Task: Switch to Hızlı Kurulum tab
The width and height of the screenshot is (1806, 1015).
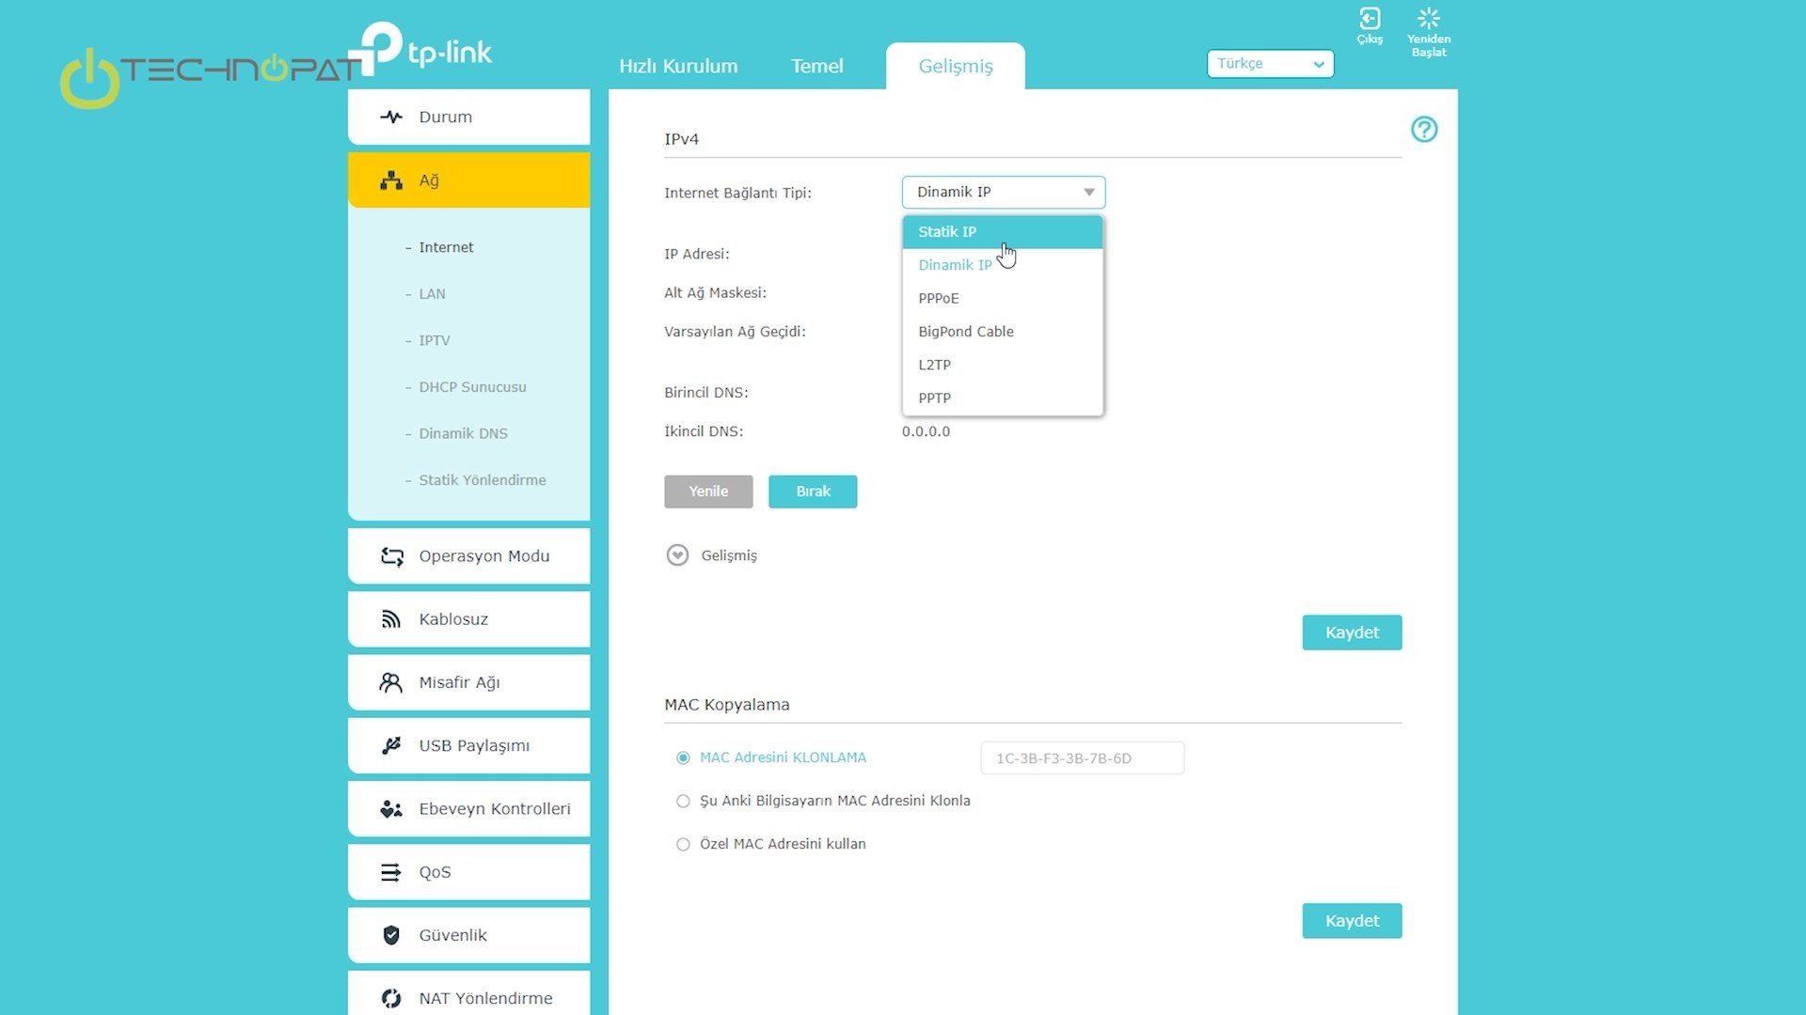Action: pos(678,66)
